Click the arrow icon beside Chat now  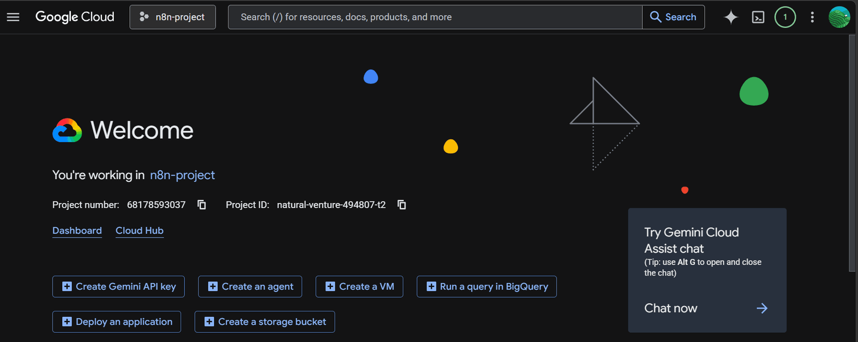[762, 308]
